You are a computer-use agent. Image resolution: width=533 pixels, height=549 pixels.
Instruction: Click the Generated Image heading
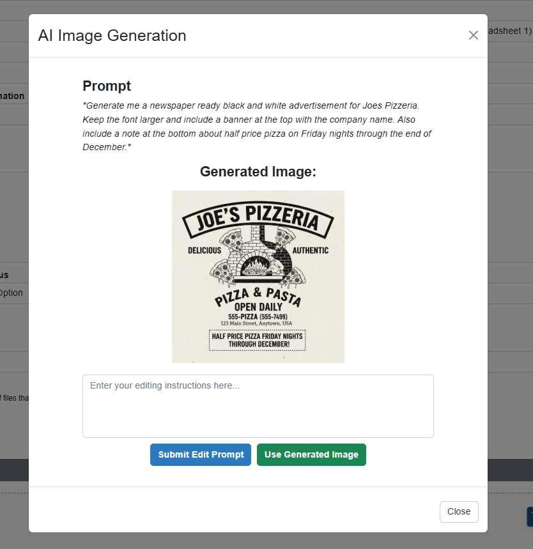pyautogui.click(x=258, y=171)
